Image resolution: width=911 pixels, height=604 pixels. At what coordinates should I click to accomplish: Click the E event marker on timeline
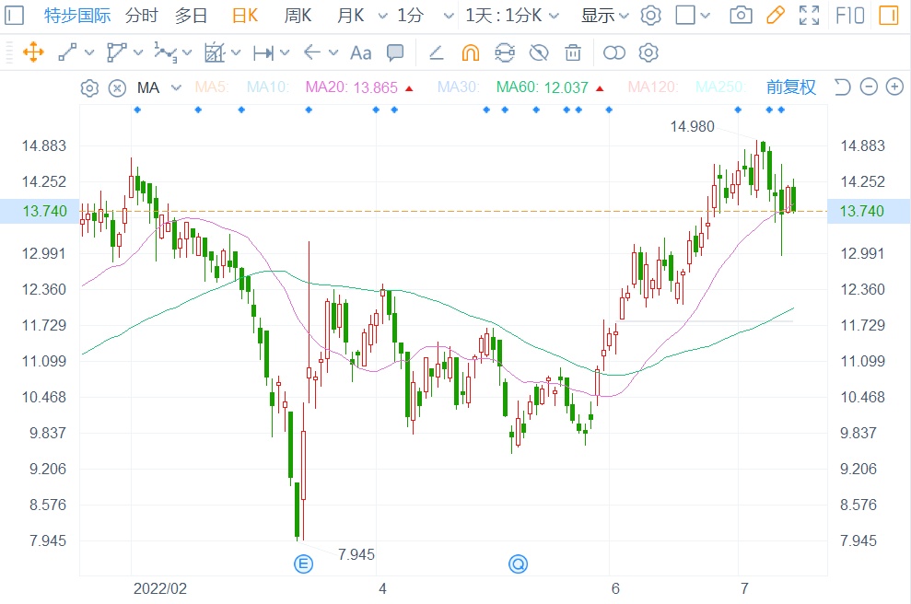(x=302, y=563)
